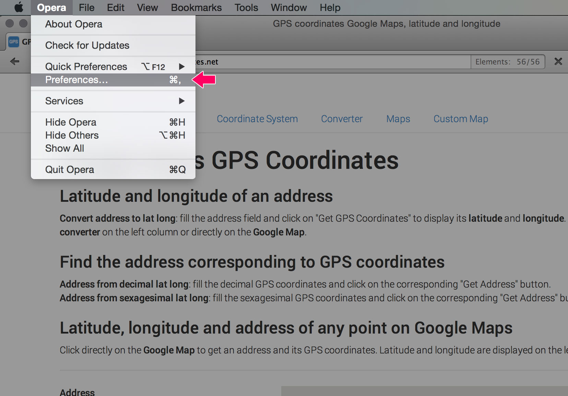Choose Hide Others
Viewport: 568px width, 396px height.
click(x=113, y=135)
